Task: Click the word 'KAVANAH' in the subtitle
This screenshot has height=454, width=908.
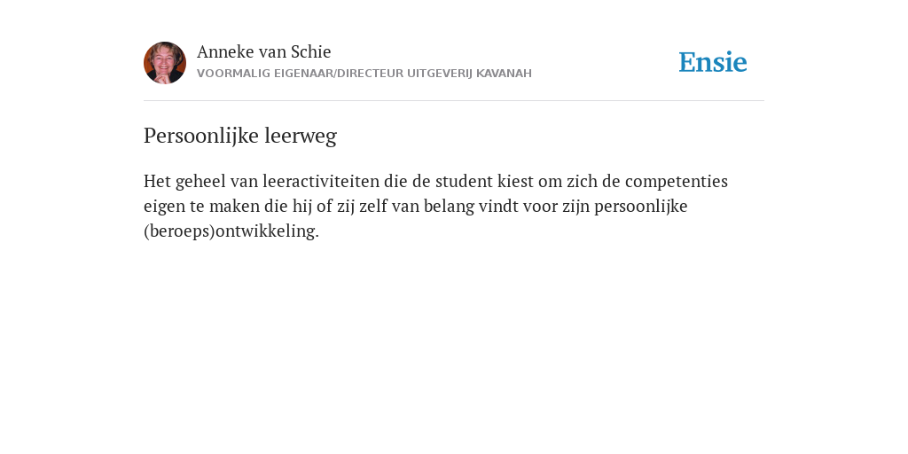Action: [504, 74]
